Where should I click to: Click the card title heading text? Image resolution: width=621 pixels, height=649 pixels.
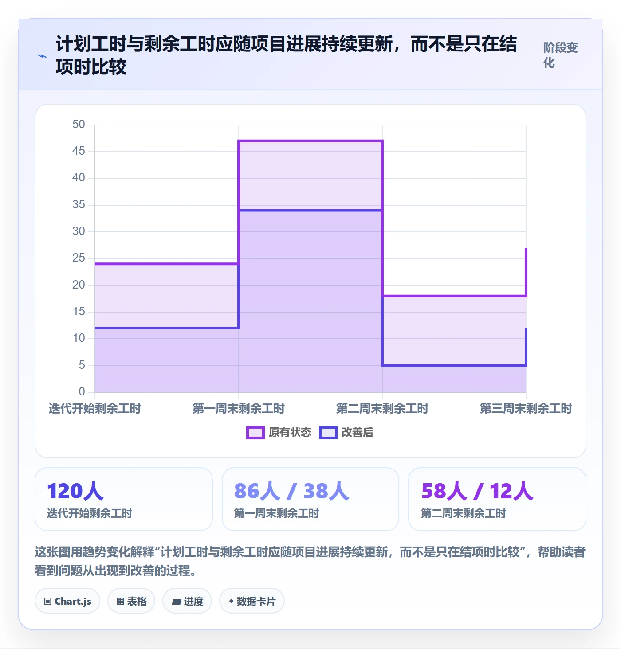point(286,55)
